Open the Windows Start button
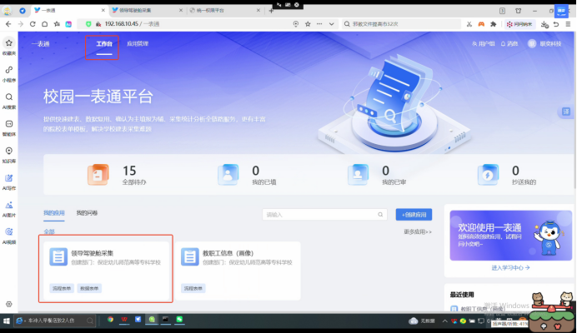Screen dimensions: 577x333 point(7,321)
